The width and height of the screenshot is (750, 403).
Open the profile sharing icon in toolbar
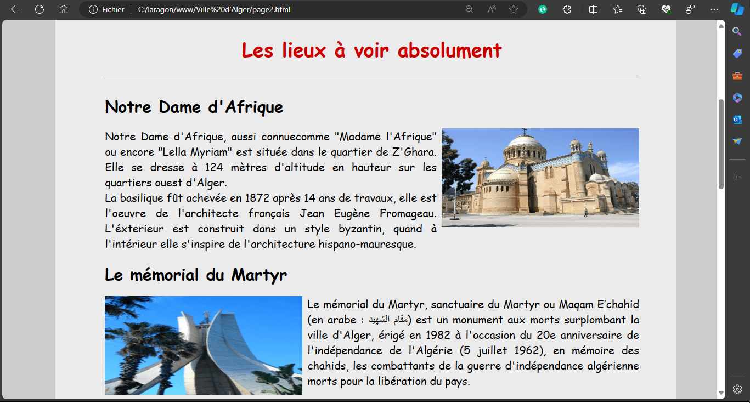coord(690,9)
